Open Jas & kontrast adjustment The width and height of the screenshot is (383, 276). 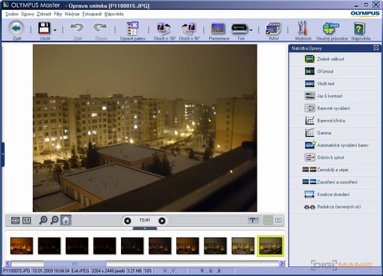coord(335,96)
